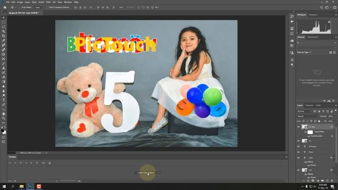Open the Timeline panel flyout menu
Image resolution: width=338 pixels, height=190 pixels.
[x=286, y=157]
